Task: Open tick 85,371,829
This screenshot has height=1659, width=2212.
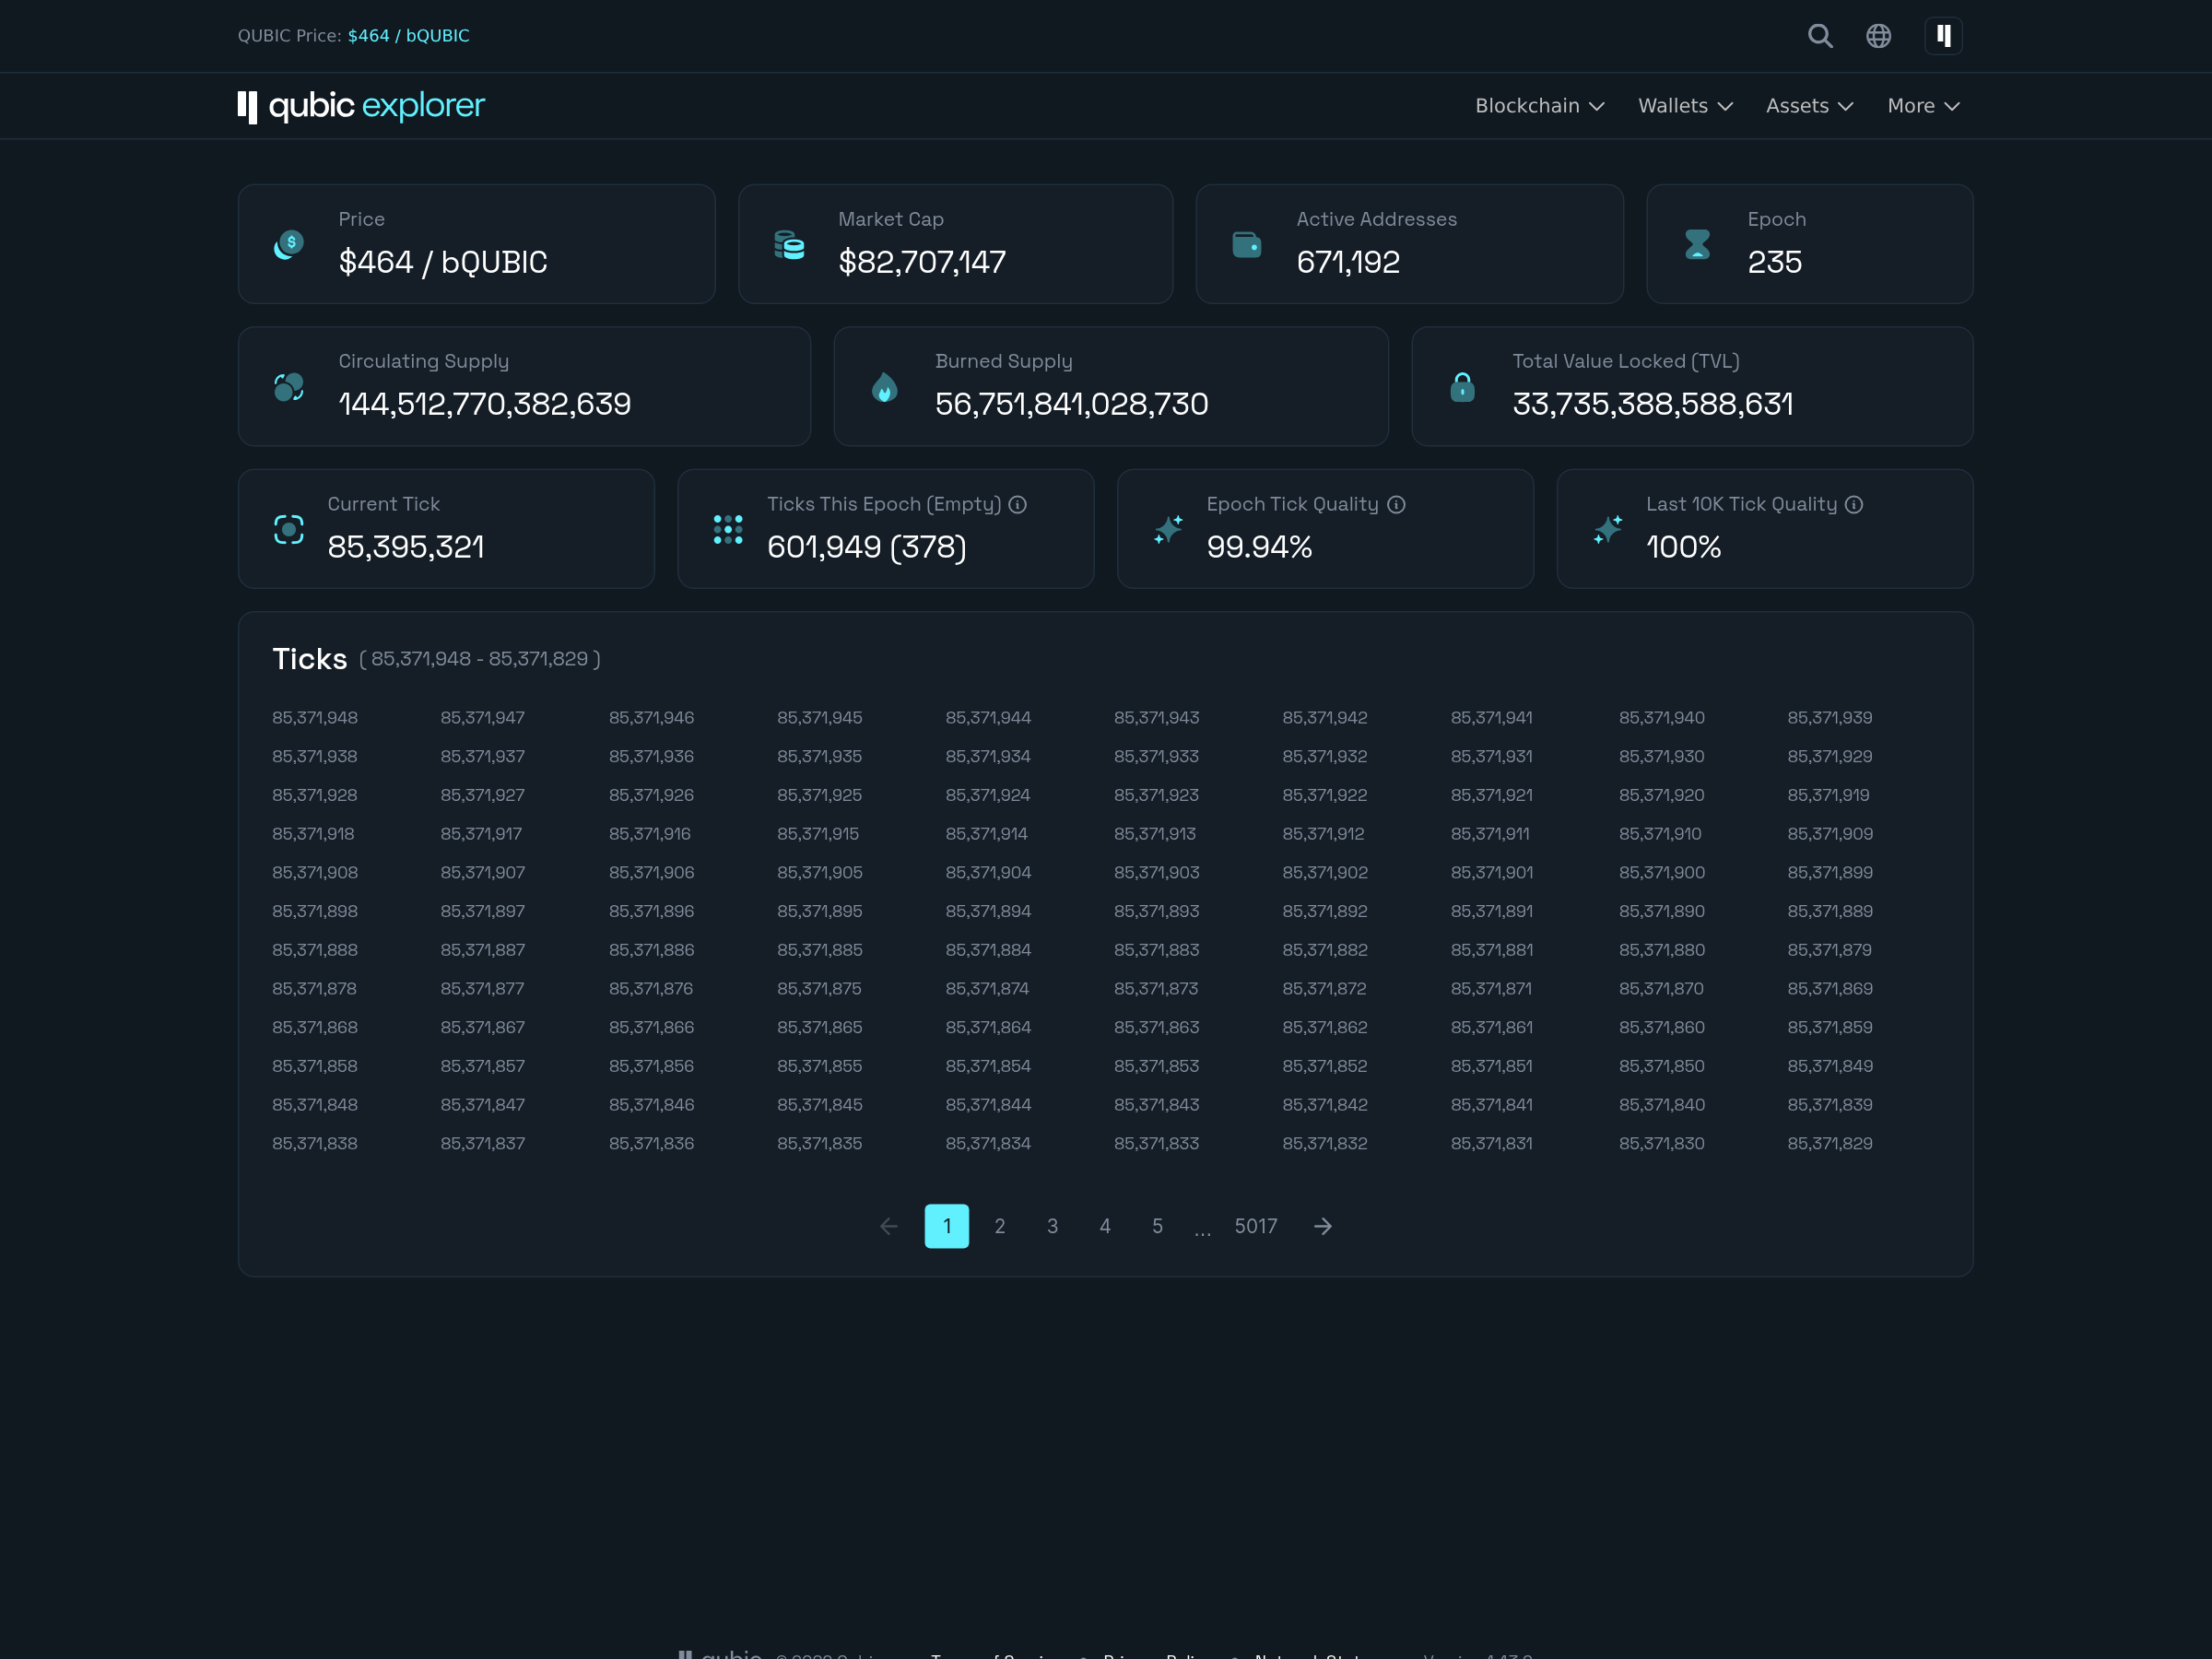Action: (1830, 1144)
